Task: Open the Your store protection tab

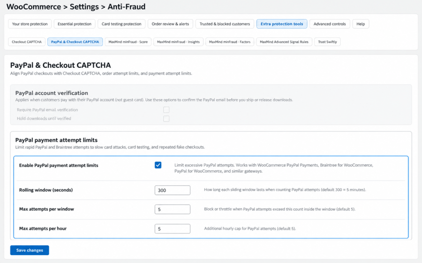Action: [x=30, y=24]
